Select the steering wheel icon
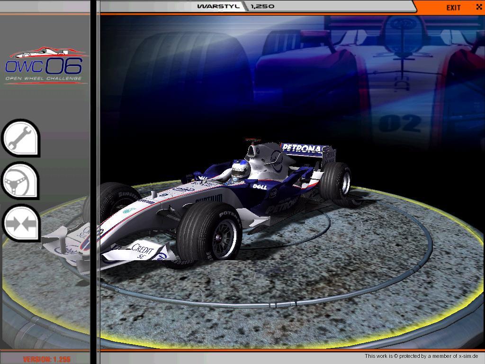The height and width of the screenshot is (364, 485). (21, 181)
